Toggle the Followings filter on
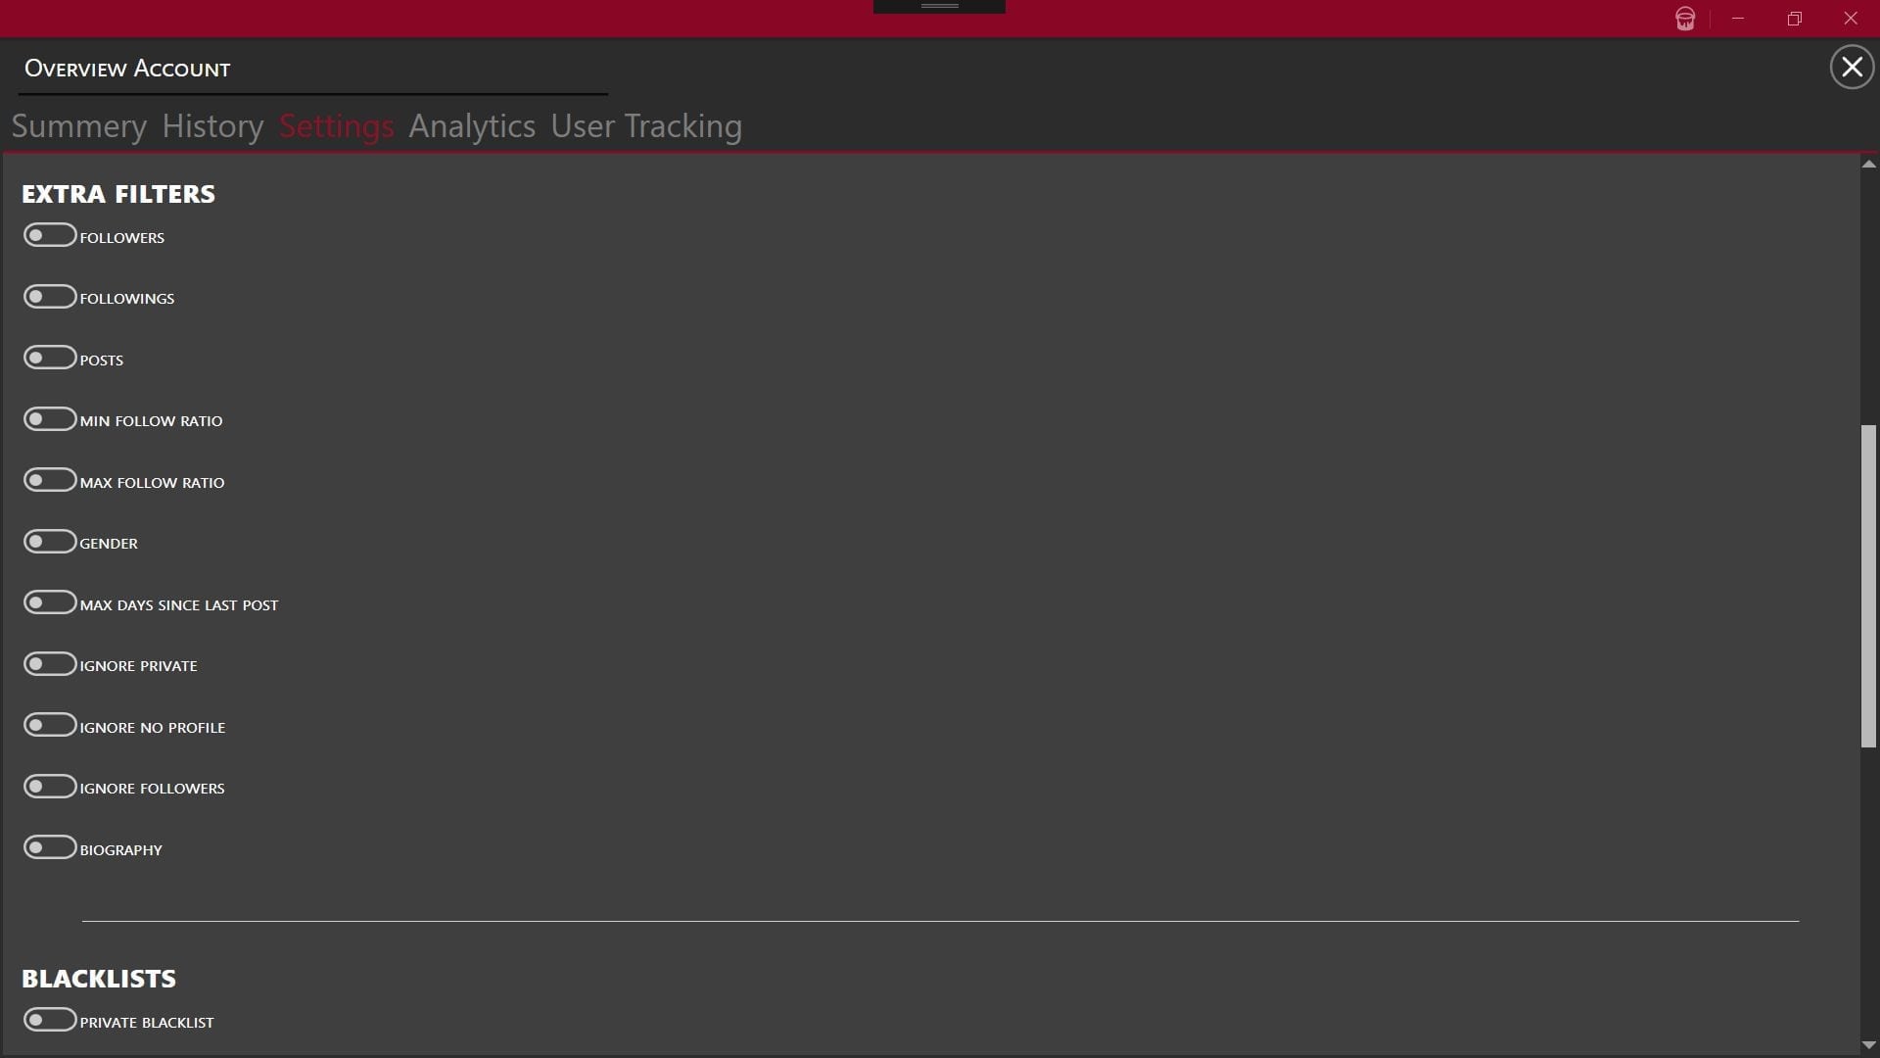The height and width of the screenshot is (1058, 1880). tap(50, 297)
